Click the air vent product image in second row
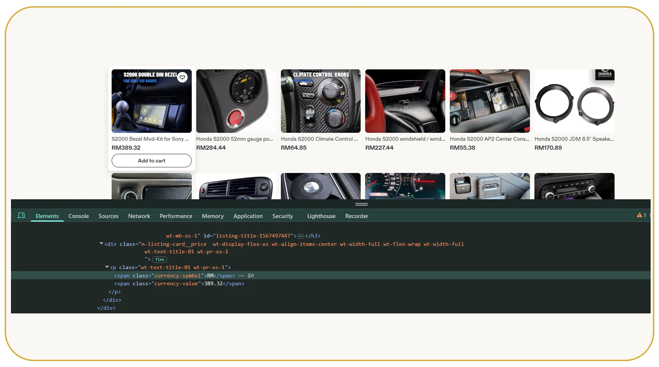This screenshot has width=659, height=367. point(236,186)
